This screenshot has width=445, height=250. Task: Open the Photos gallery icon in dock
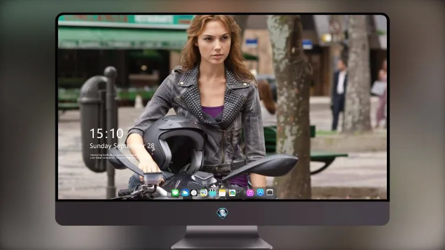click(x=232, y=193)
